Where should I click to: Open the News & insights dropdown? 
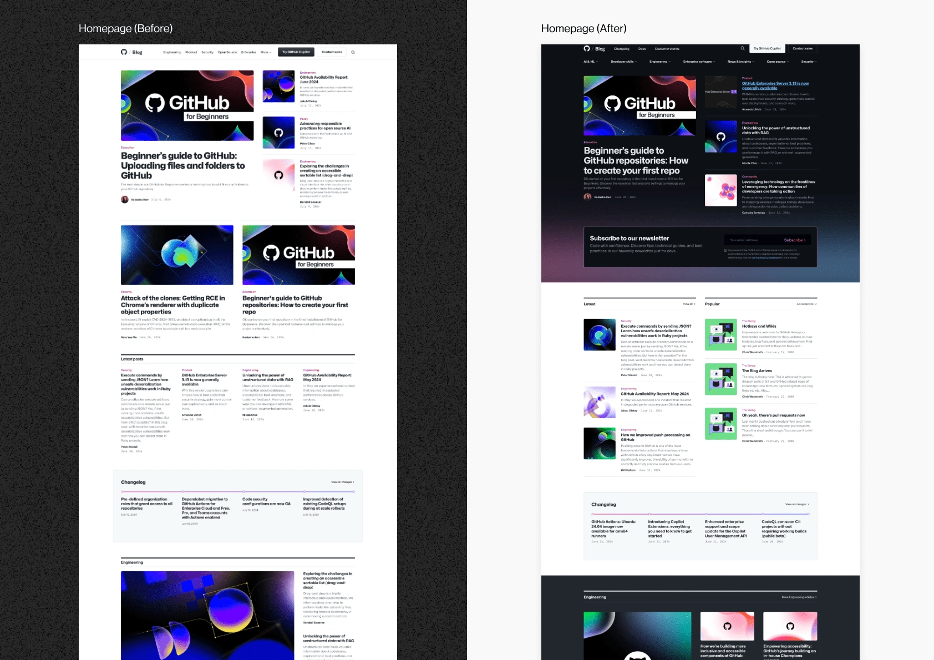pyautogui.click(x=741, y=62)
